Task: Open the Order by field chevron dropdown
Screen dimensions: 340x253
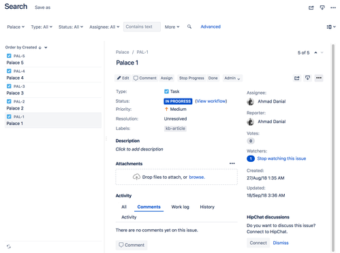Action: (x=46, y=48)
